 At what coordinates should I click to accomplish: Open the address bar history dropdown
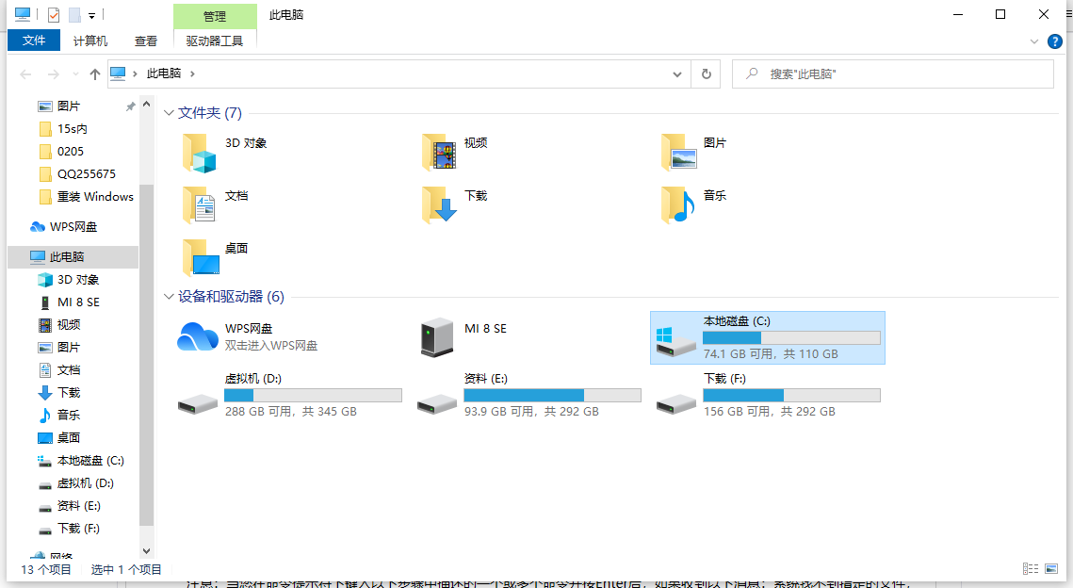tap(676, 73)
